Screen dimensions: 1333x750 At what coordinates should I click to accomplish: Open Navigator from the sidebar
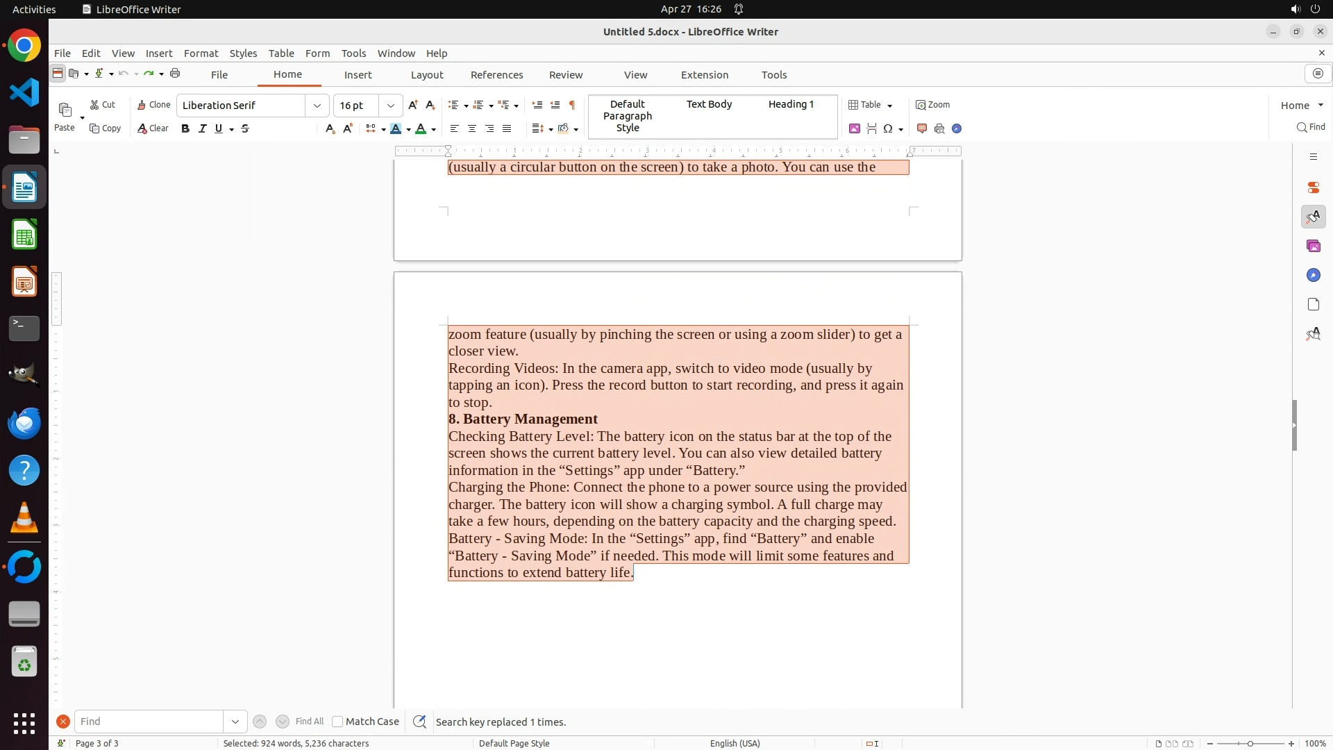1313,276
